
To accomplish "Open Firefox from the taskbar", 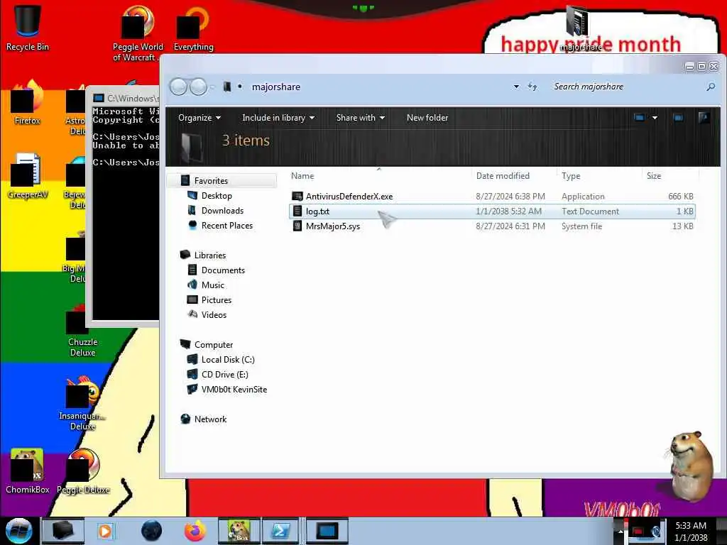I will (x=195, y=531).
